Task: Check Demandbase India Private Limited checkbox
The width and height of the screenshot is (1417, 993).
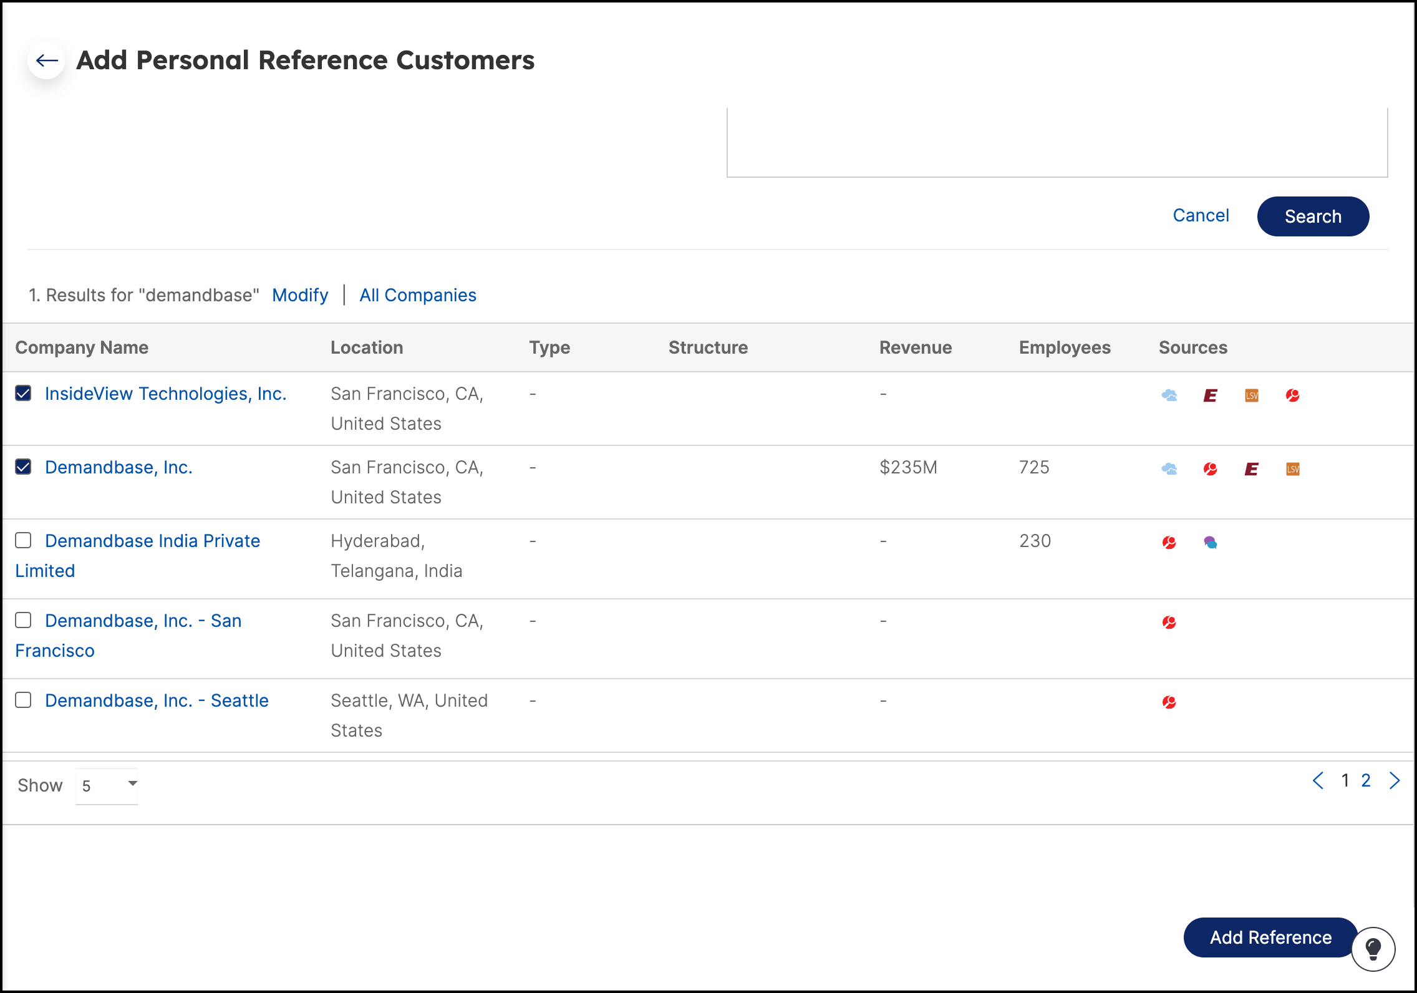Action: 23,540
